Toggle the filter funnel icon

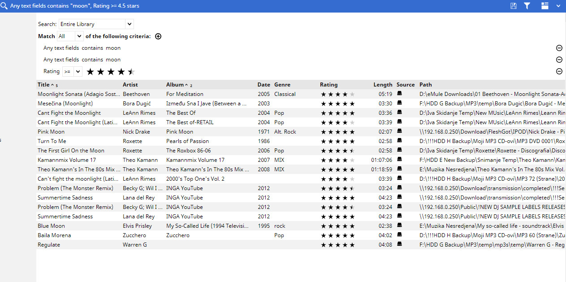click(x=527, y=6)
